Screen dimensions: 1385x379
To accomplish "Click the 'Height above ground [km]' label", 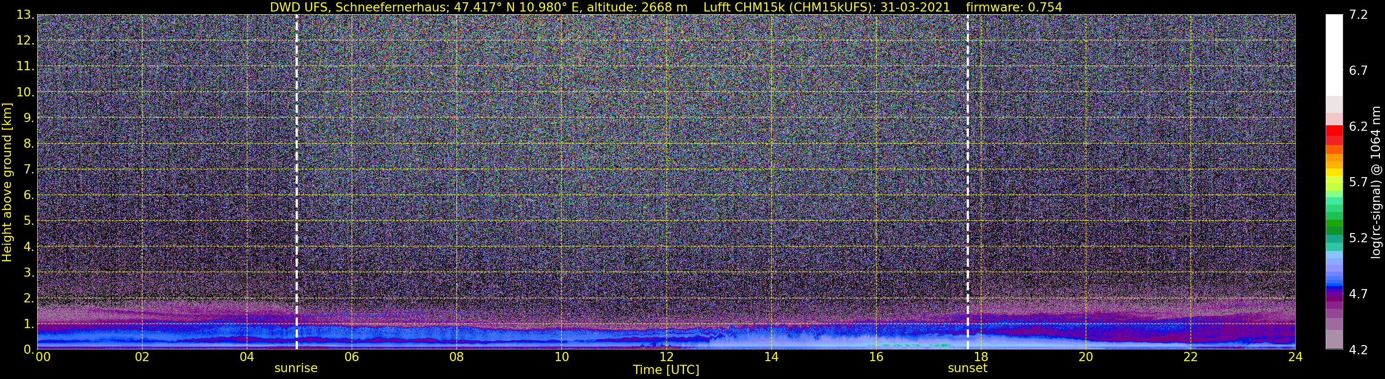I will coord(7,183).
